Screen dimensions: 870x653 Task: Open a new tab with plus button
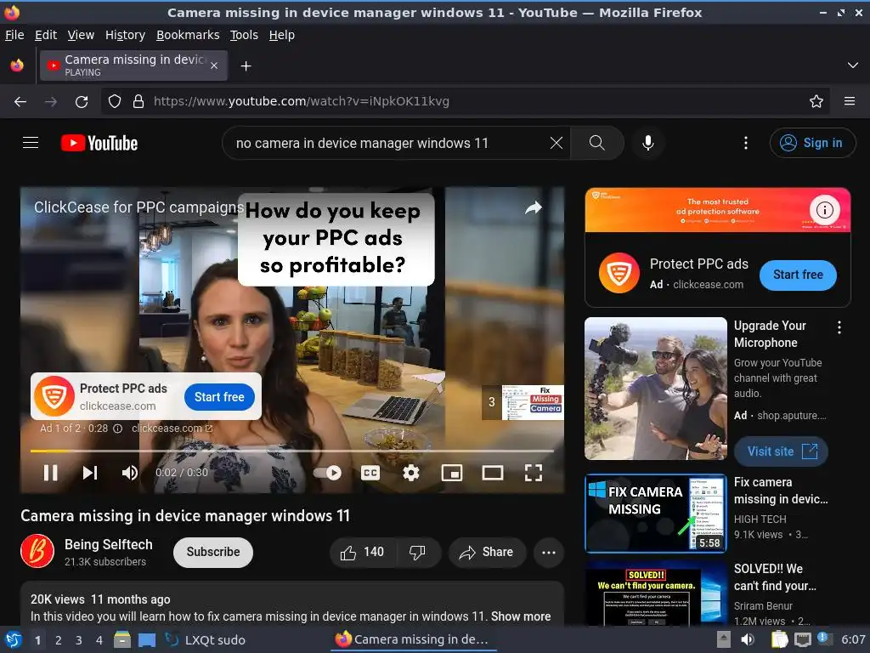tap(246, 66)
